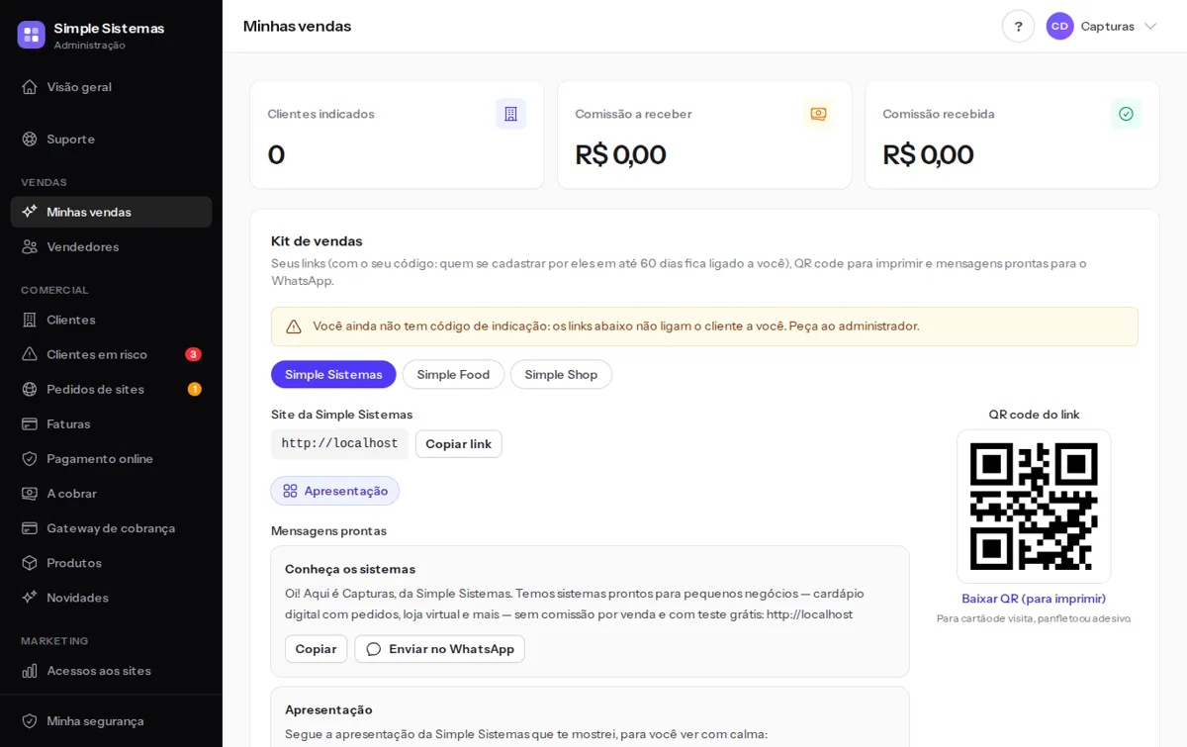Expand the Capturas user menu chevron
Screen dimensions: 1187x747
click(x=1150, y=27)
